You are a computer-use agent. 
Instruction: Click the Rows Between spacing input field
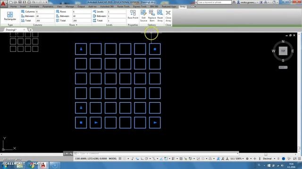[x=82, y=16]
